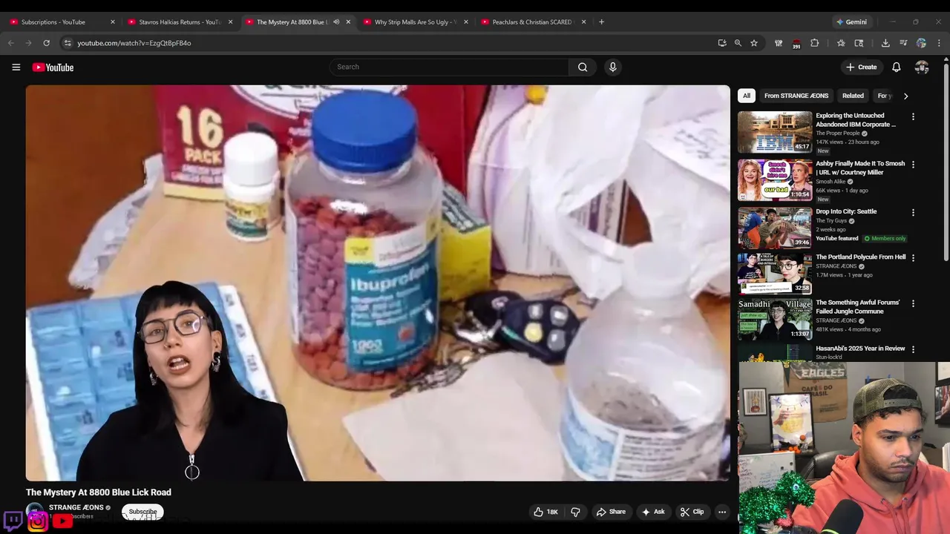Viewport: 950px width, 534px height.
Task: Open the STRANGE ÆONS channel name link
Action: pos(76,508)
